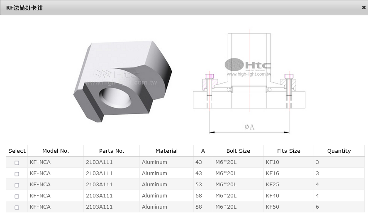The image size is (368, 219).
Task: Tick the checkbox for the KF10 row
Action: tap(17, 163)
